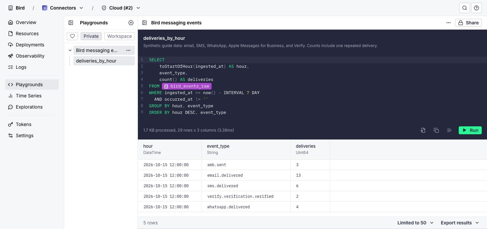This screenshot has width=487, height=229.
Task: Click the GROUP BY line in query editor
Action: 181,106
